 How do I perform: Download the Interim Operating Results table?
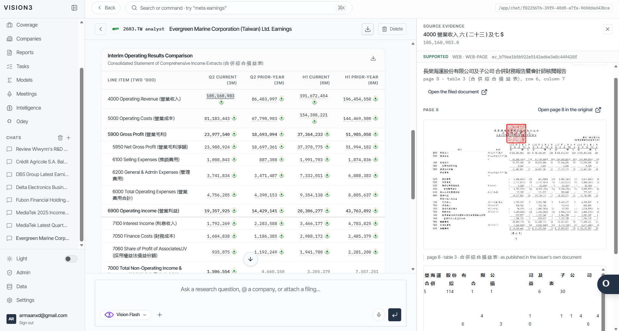(x=373, y=58)
